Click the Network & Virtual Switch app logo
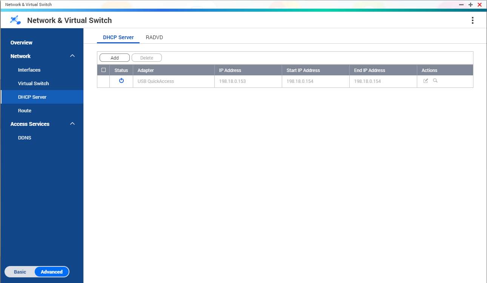Viewport: 487px width, 283px height. (x=15, y=20)
